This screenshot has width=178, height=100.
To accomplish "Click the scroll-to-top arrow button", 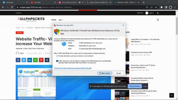I will click(x=172, y=95).
